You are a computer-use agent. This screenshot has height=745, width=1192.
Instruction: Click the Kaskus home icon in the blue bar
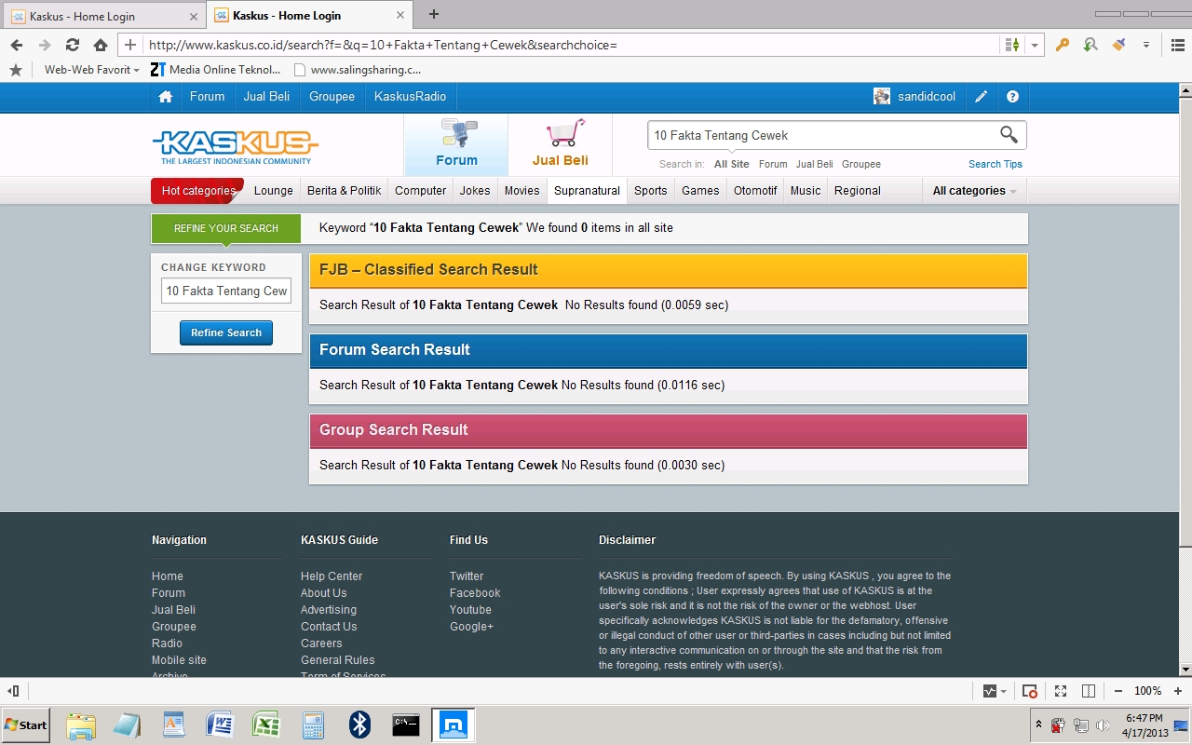click(x=165, y=97)
